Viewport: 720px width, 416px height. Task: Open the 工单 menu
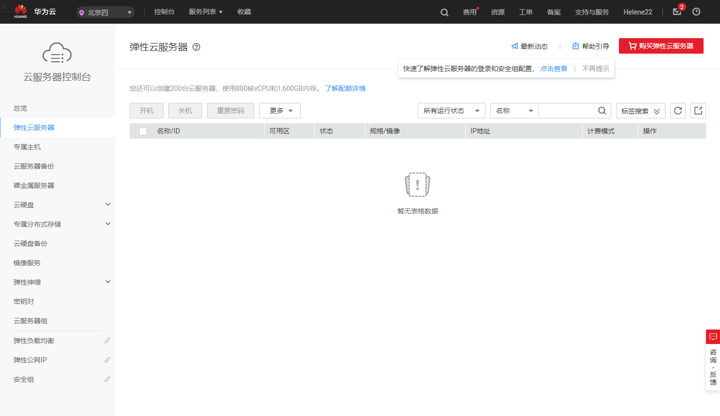coord(526,12)
